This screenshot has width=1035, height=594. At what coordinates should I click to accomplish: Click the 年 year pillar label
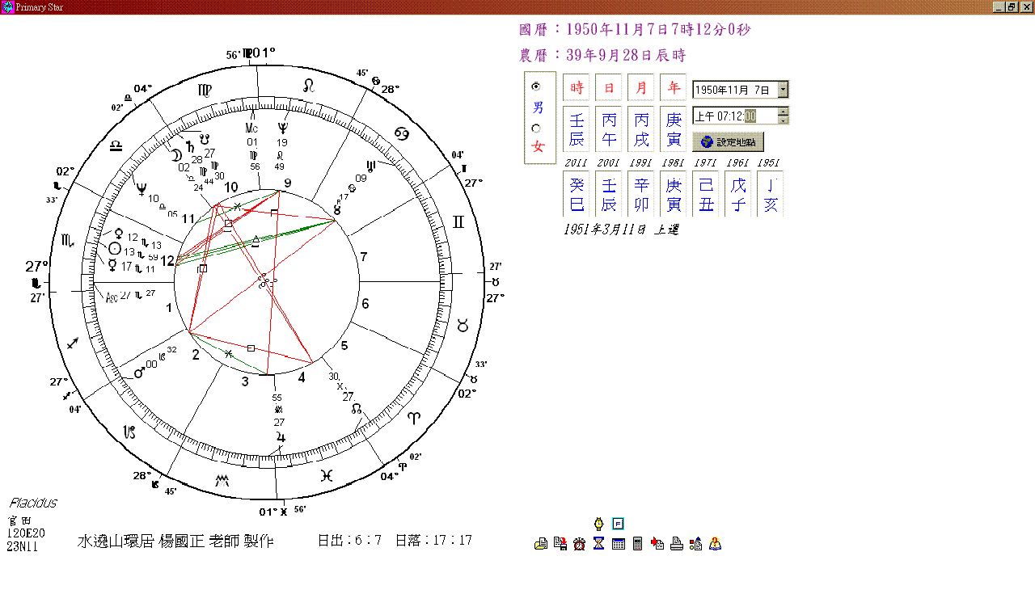click(674, 87)
